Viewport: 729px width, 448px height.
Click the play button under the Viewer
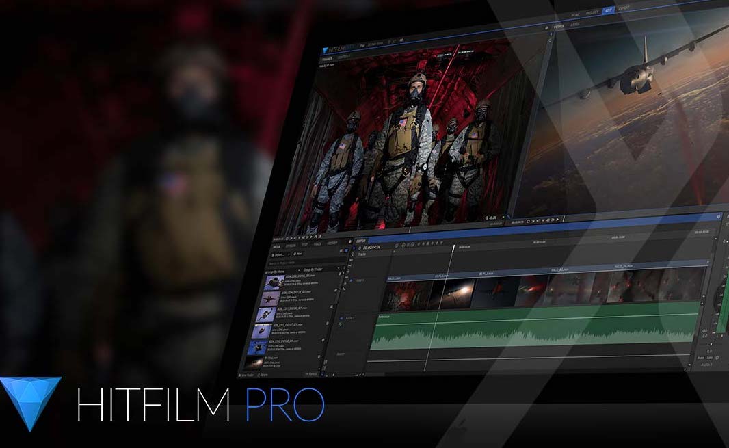tap(557, 220)
